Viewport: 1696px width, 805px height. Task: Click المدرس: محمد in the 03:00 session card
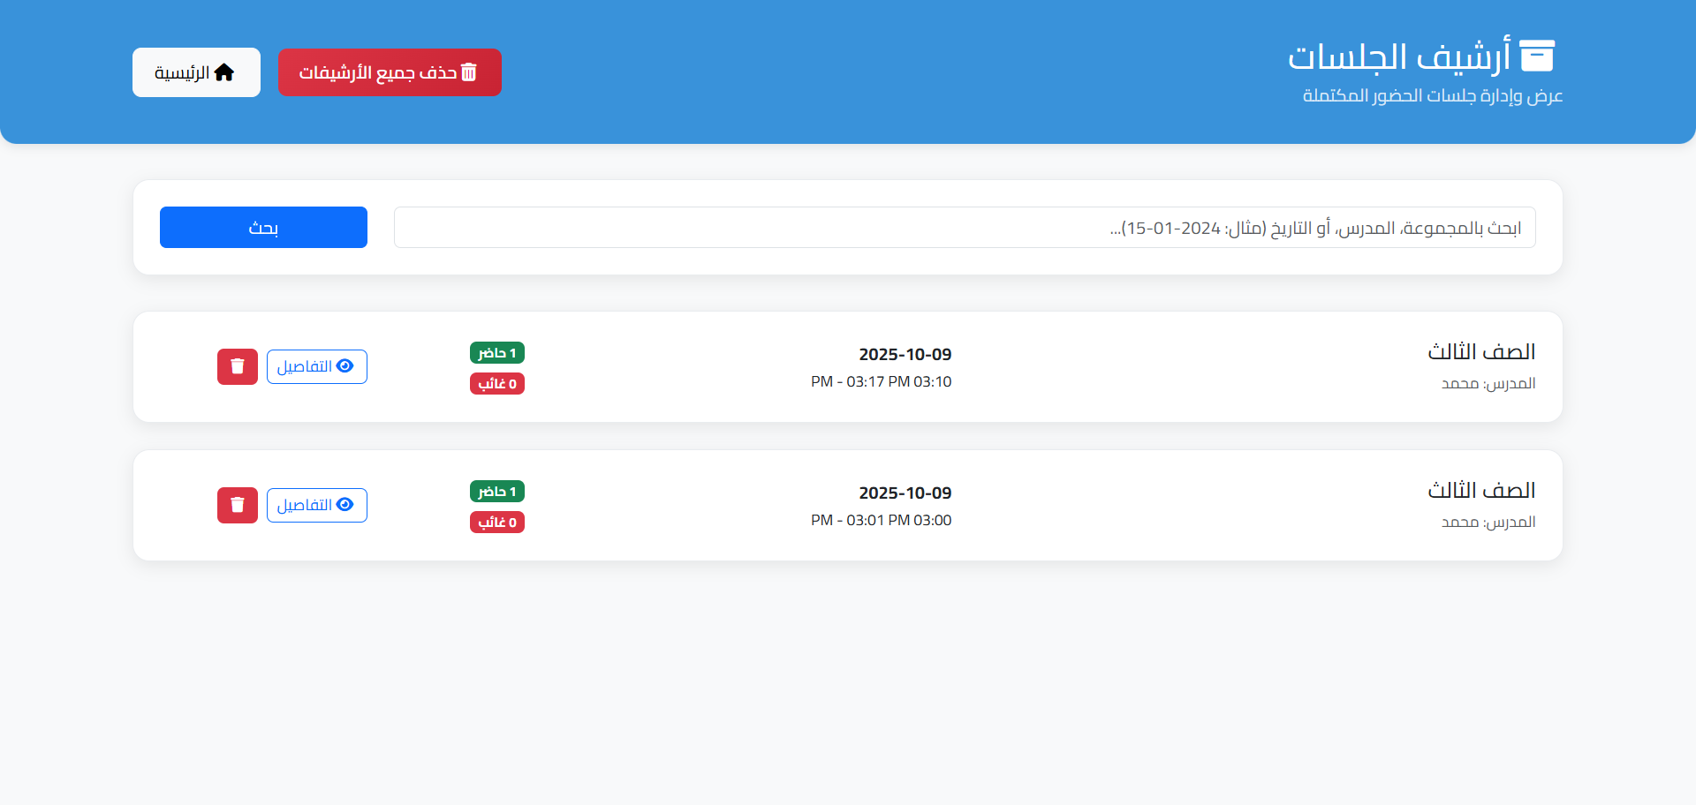(x=1488, y=523)
